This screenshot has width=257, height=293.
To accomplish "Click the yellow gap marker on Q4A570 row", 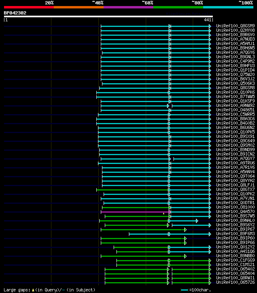I will pos(164,213).
